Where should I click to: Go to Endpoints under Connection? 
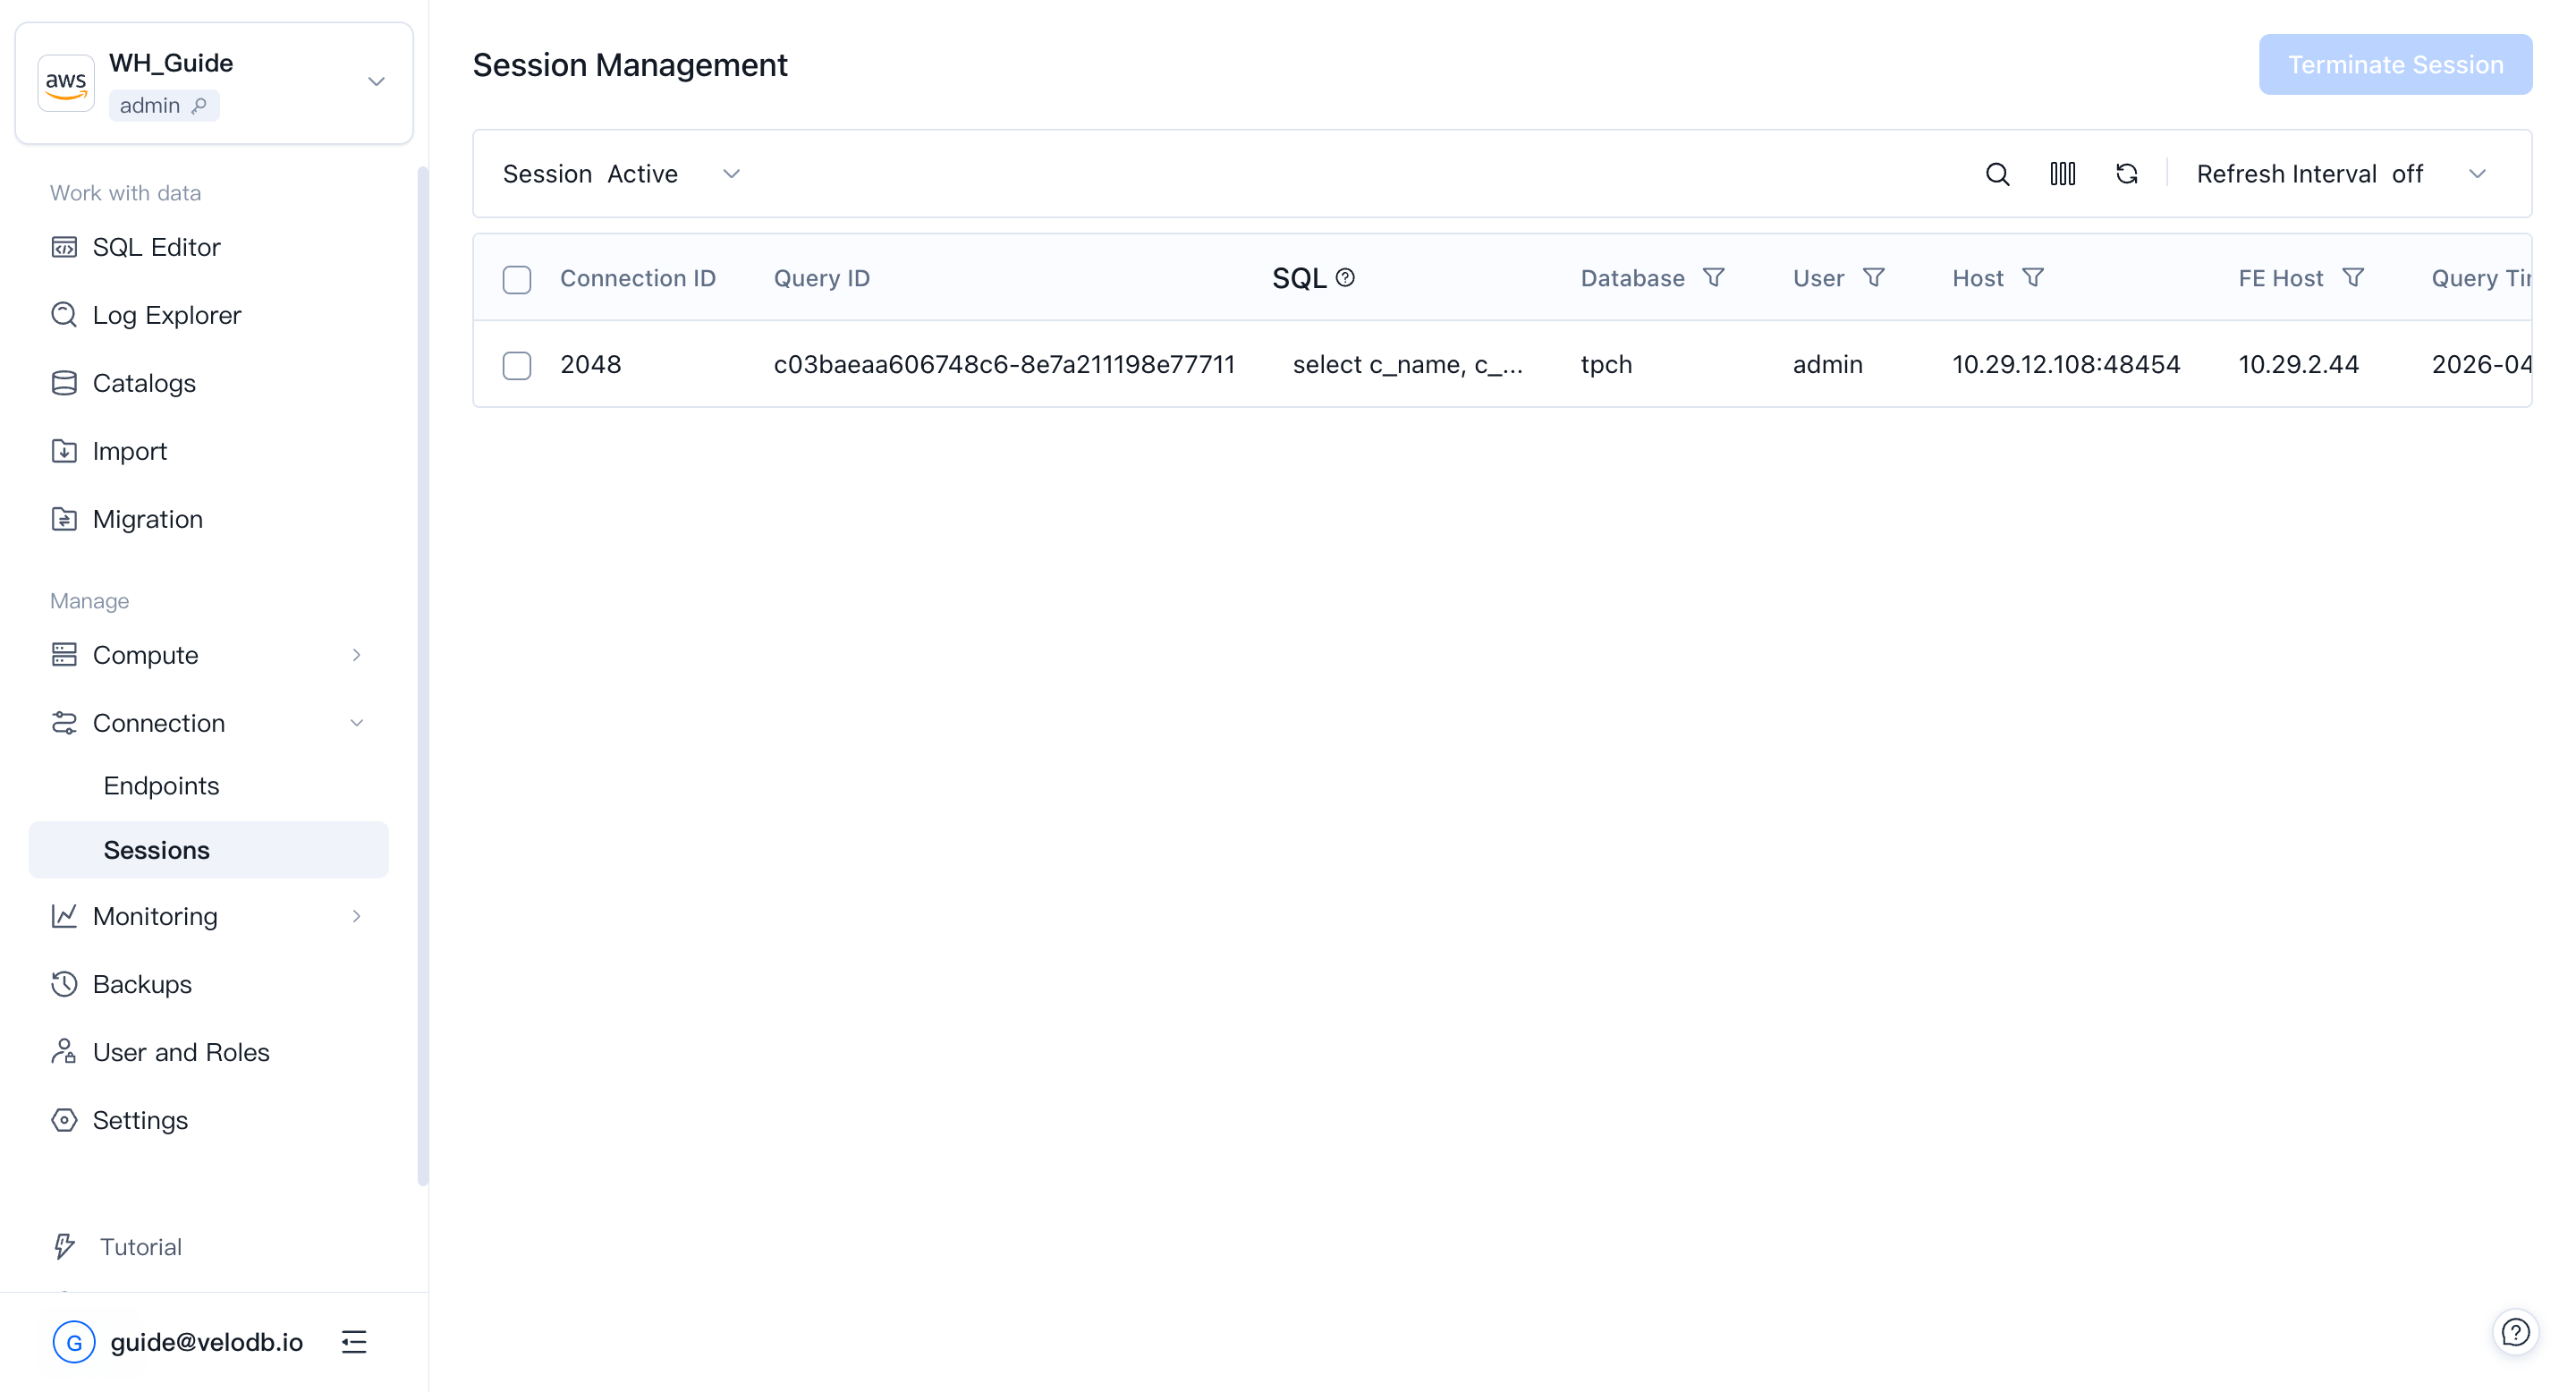[x=161, y=786]
